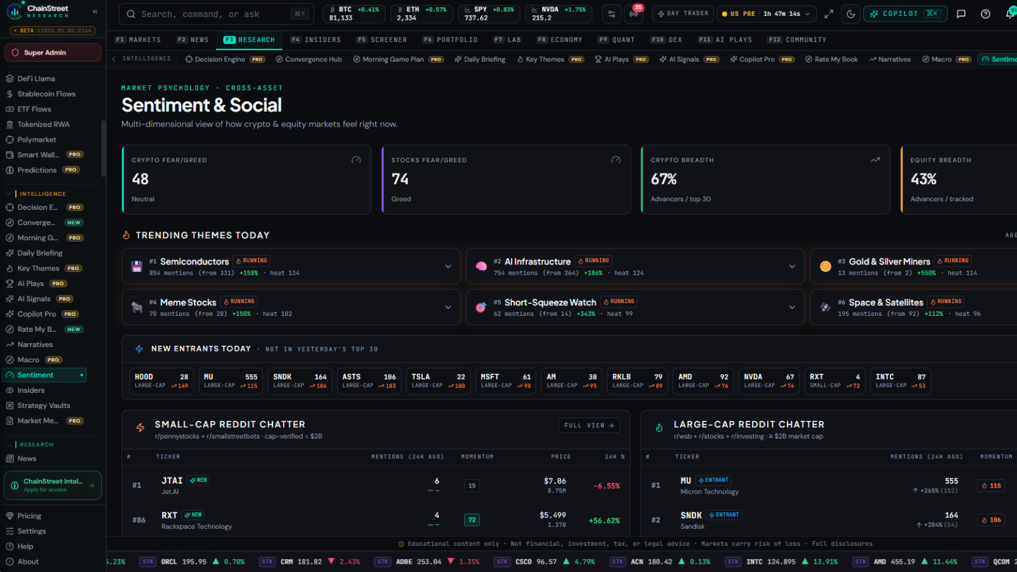The height and width of the screenshot is (572, 1017).
Task: Open the F6 Portfolio tab
Action: point(450,39)
